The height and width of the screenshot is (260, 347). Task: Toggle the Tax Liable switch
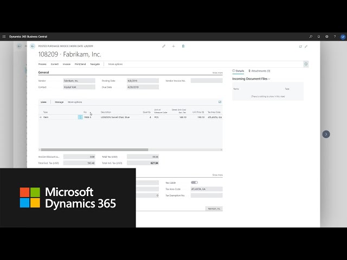194,183
